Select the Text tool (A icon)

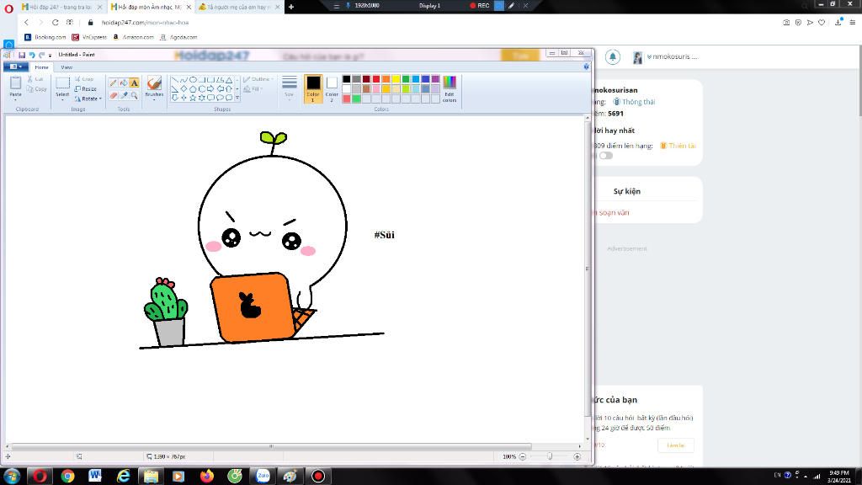(134, 83)
